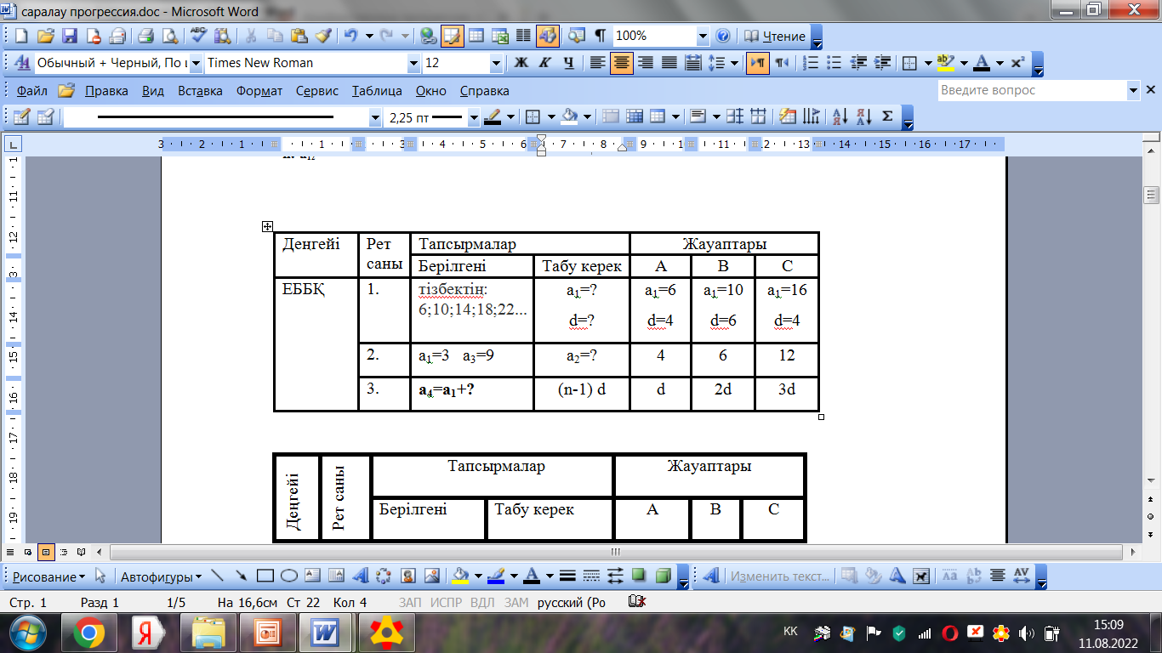1162x653 pixels.
Task: Open the Таблица menu
Action: tap(377, 91)
